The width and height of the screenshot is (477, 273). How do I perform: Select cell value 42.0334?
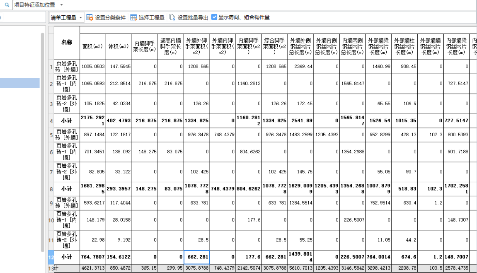(x=119, y=104)
